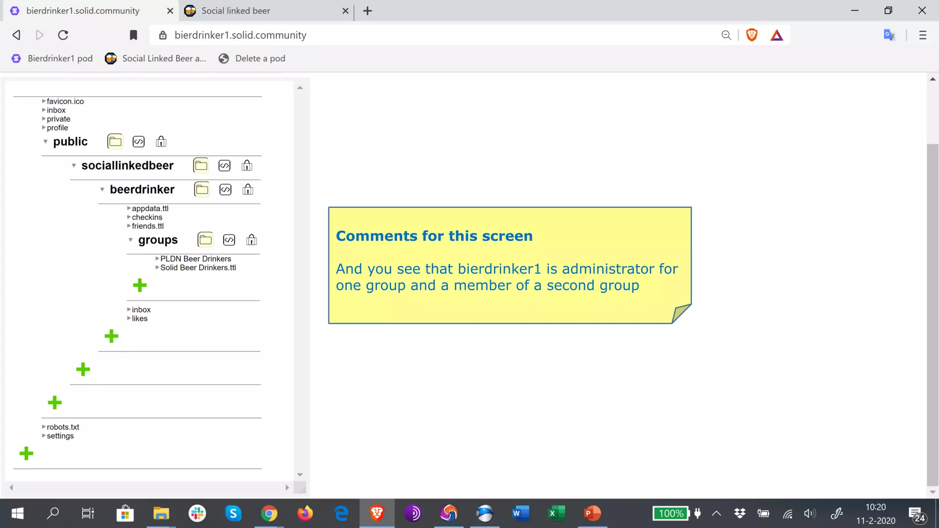Viewport: 939px width, 528px height.
Task: Open Windows Start menu
Action: coord(17,513)
